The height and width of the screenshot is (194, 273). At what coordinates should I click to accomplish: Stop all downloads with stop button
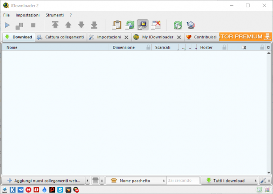(x=33, y=25)
